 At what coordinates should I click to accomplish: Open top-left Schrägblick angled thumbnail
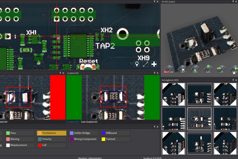point(173,94)
